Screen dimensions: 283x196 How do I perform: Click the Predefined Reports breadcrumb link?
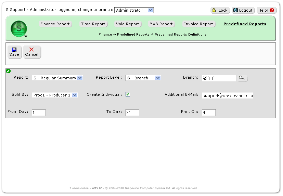click(x=133, y=35)
